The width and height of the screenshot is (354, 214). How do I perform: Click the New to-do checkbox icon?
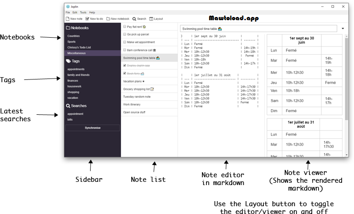click(87, 19)
